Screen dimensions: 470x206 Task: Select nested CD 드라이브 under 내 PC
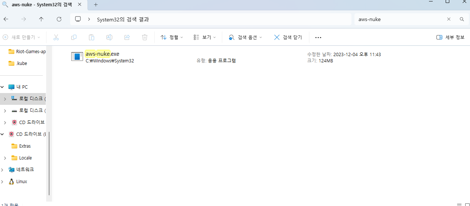(28, 122)
